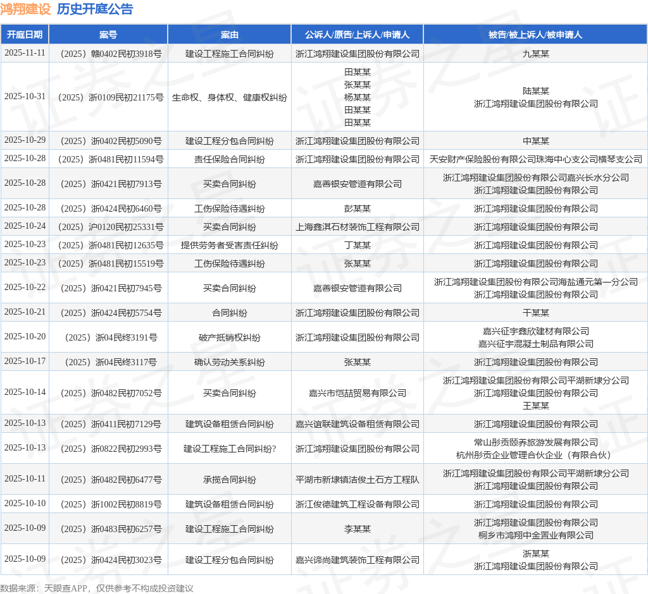Click 浙江鸿翔建设集团股份有限公司嘉兴长水分公司

pyautogui.click(x=535, y=178)
